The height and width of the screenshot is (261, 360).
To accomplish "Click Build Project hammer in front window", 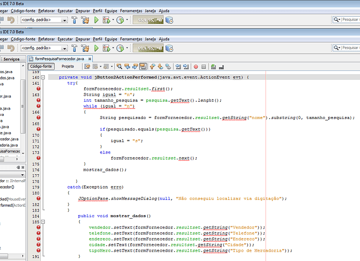I will pyautogui.click(x=74, y=48).
